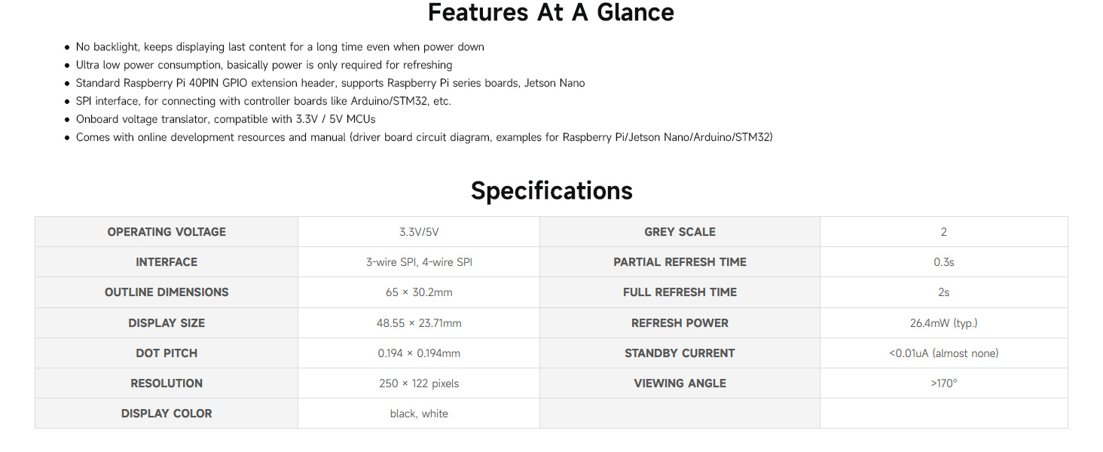Click the 3.3V/5V voltage value
Image resolution: width=1103 pixels, height=452 pixels.
click(419, 232)
